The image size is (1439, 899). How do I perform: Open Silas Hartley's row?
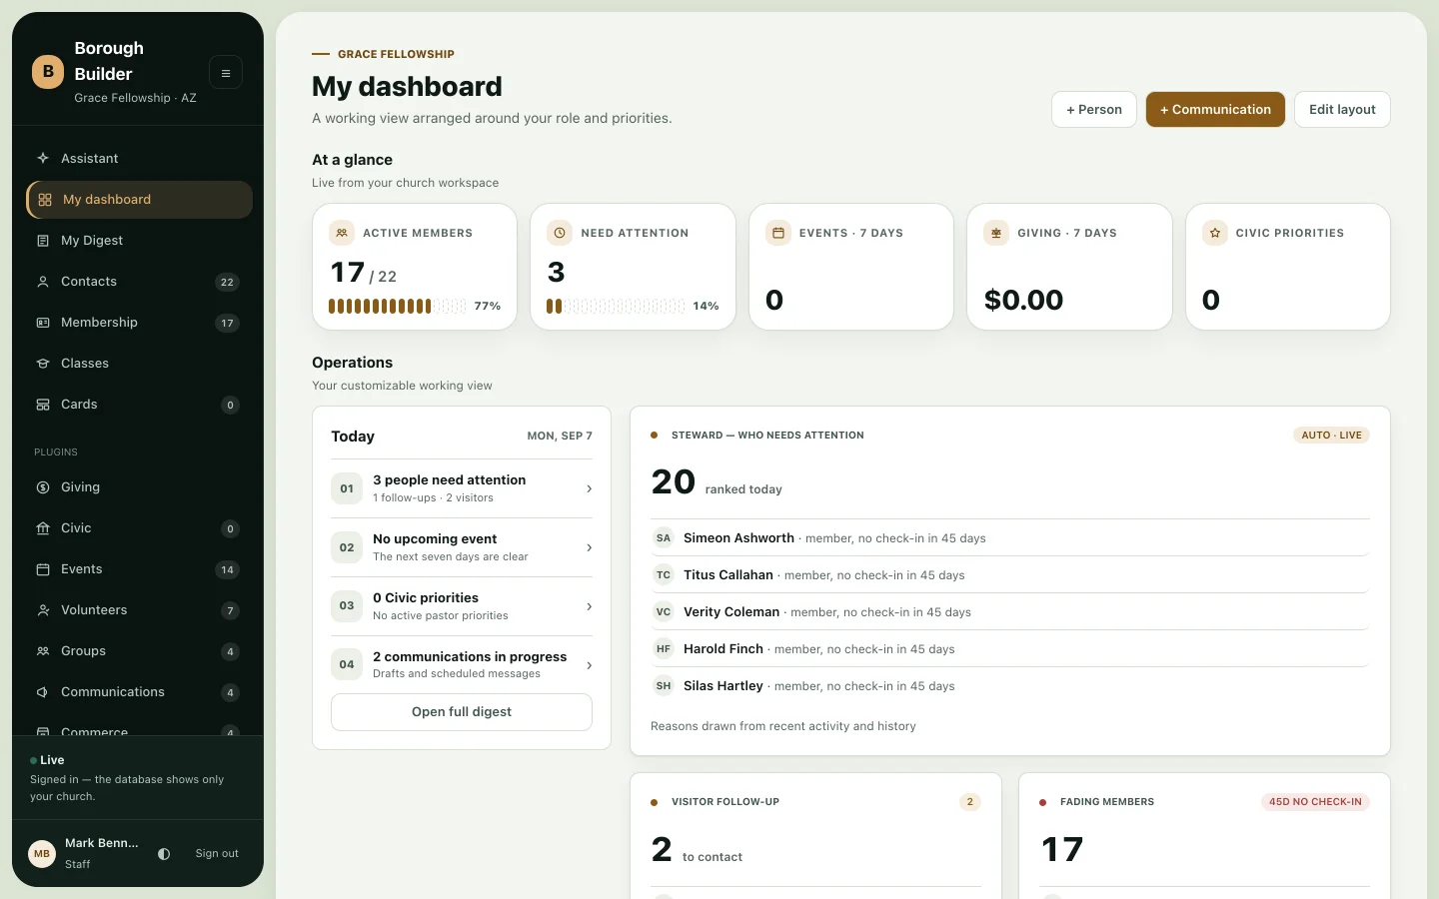(x=1009, y=686)
